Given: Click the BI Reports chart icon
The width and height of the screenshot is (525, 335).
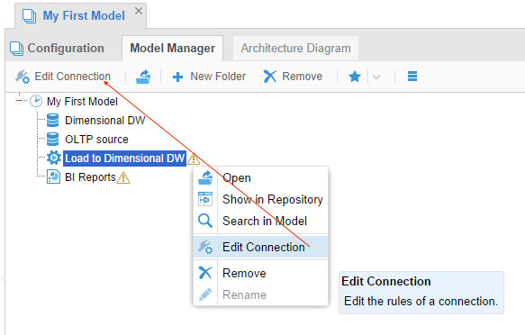Looking at the screenshot, I should coord(53,177).
